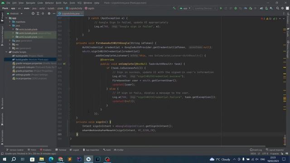290x163 pixels.
Task: Select build.gradle (Module: Plank.app) file
Action: point(30,60)
